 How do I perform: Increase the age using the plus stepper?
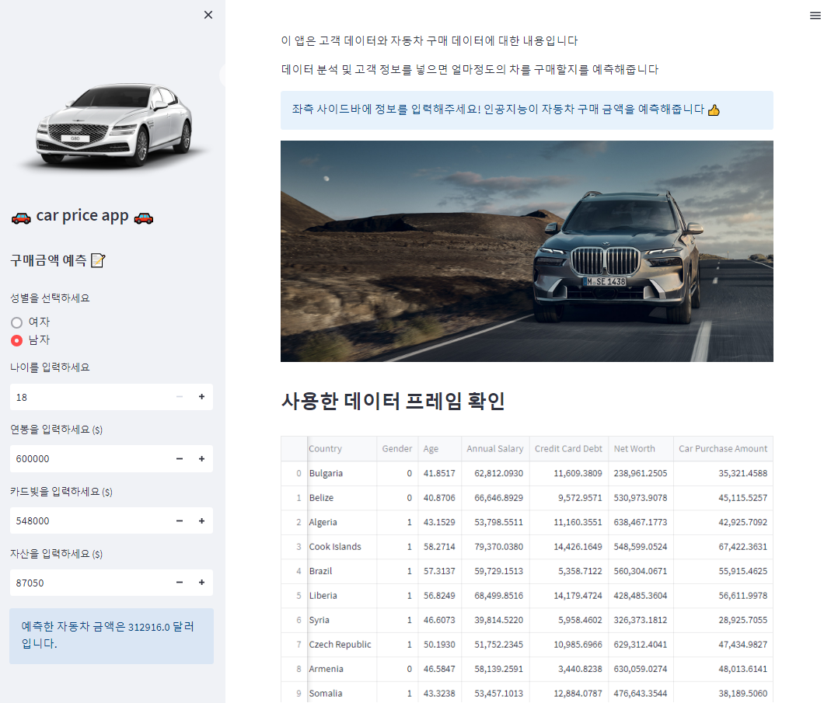click(202, 397)
